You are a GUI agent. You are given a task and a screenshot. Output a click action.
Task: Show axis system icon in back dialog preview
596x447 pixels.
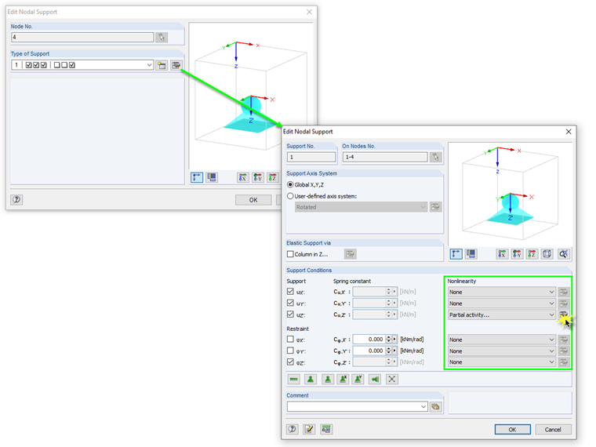pos(197,177)
